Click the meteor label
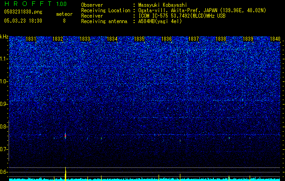 (64, 14)
